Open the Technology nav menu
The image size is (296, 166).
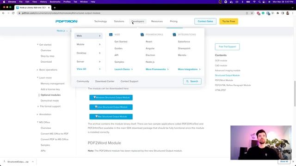coord(100,21)
